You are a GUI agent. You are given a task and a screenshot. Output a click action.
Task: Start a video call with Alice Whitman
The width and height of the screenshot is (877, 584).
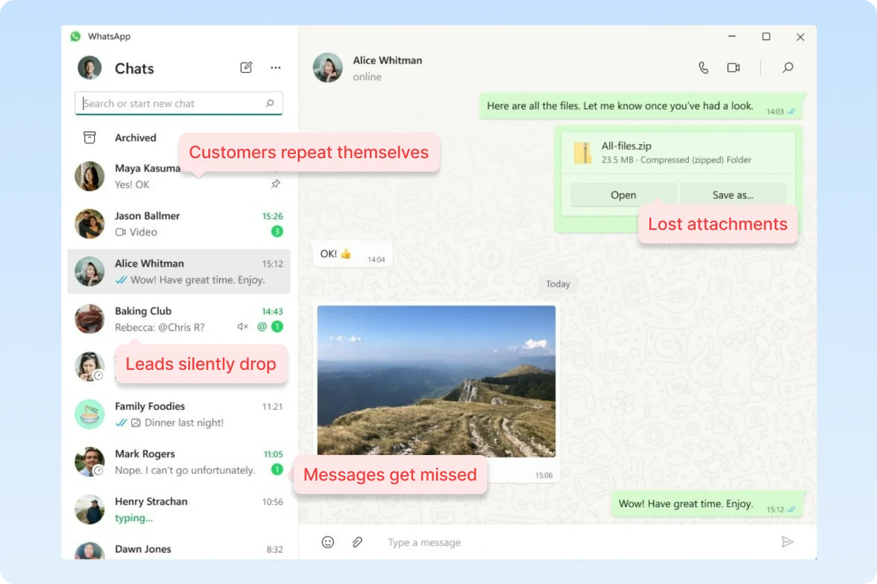(x=733, y=68)
